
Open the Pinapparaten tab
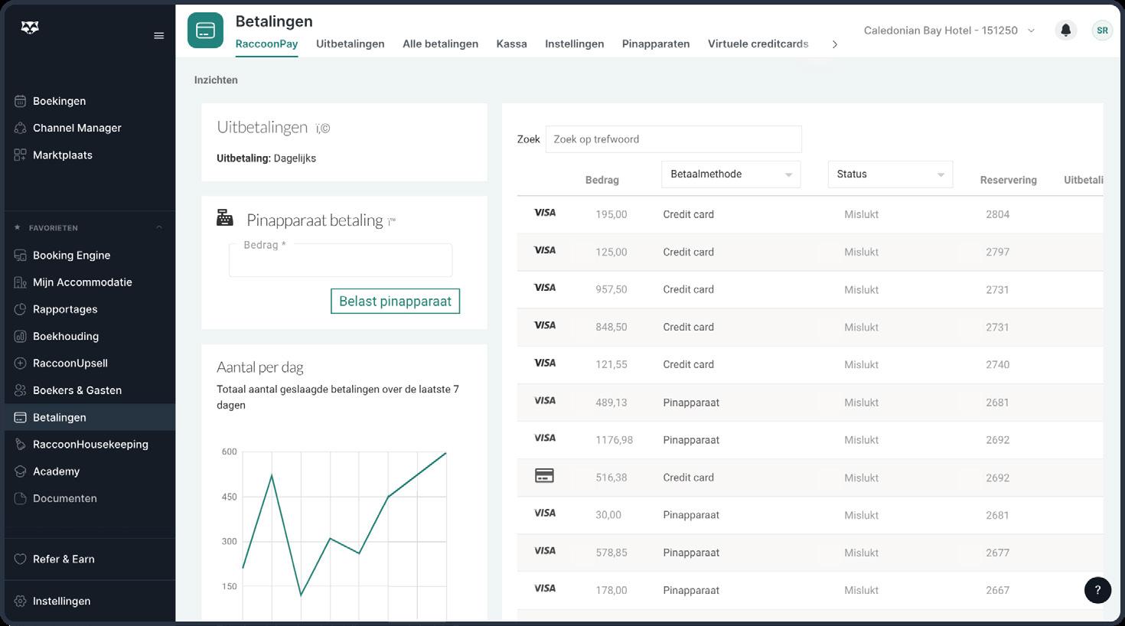pos(655,44)
